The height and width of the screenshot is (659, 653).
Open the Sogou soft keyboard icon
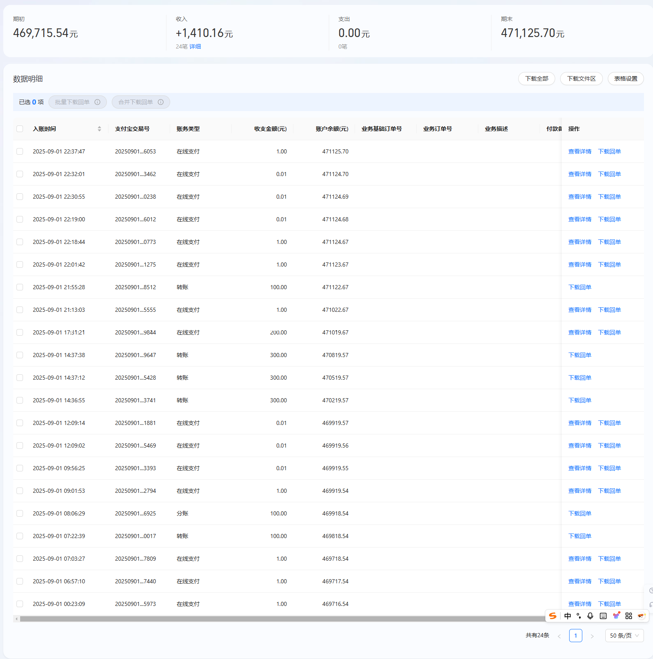tap(603, 616)
